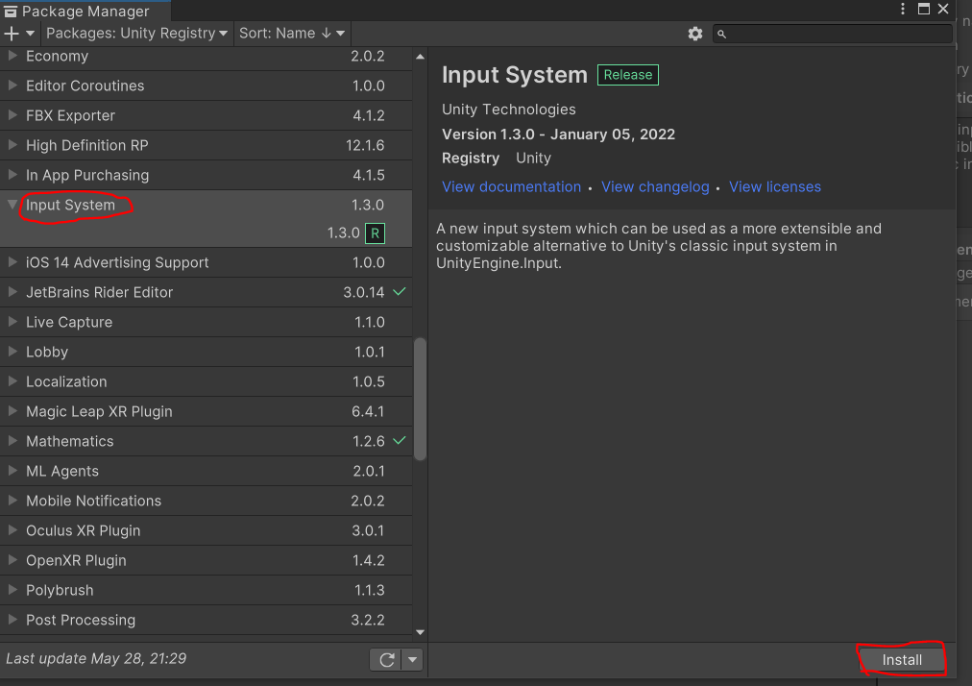Viewport: 972px width, 686px height.
Task: Expand the OpenXR Plugin versions
Action: [x=12, y=560]
